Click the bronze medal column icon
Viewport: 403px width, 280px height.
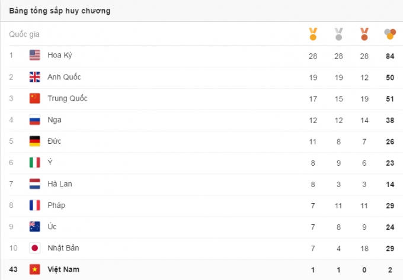[x=364, y=34]
